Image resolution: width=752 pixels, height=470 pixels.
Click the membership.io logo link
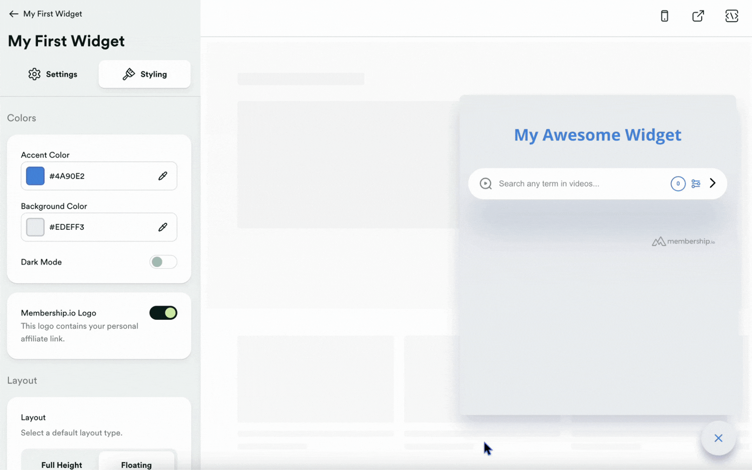click(x=683, y=242)
